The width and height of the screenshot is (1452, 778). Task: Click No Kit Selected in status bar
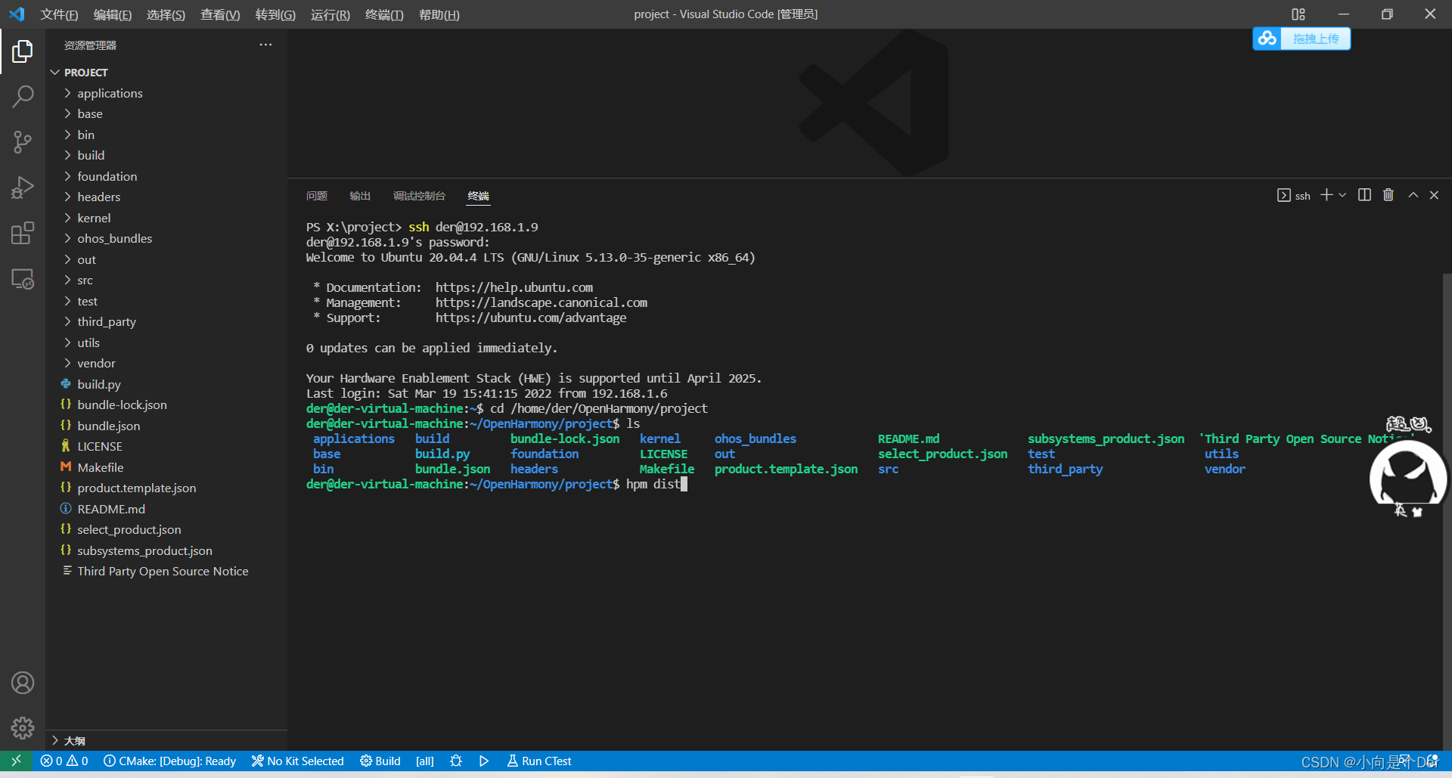297,761
